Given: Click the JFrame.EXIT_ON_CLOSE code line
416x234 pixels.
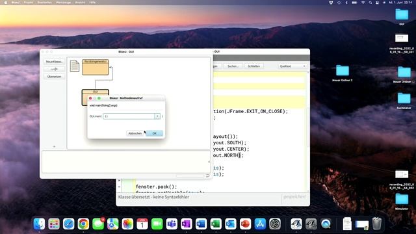Looking at the screenshot, I should (x=250, y=111).
